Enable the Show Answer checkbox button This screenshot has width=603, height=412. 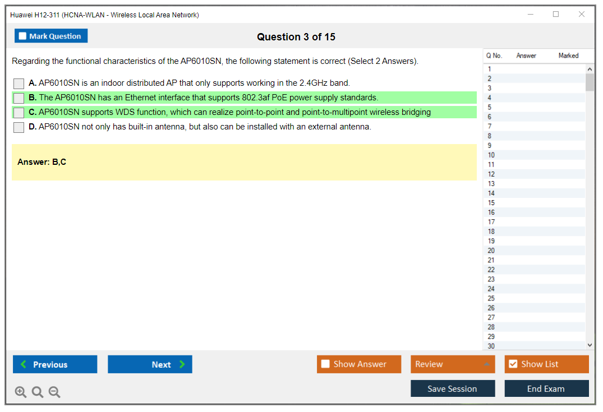pos(326,364)
